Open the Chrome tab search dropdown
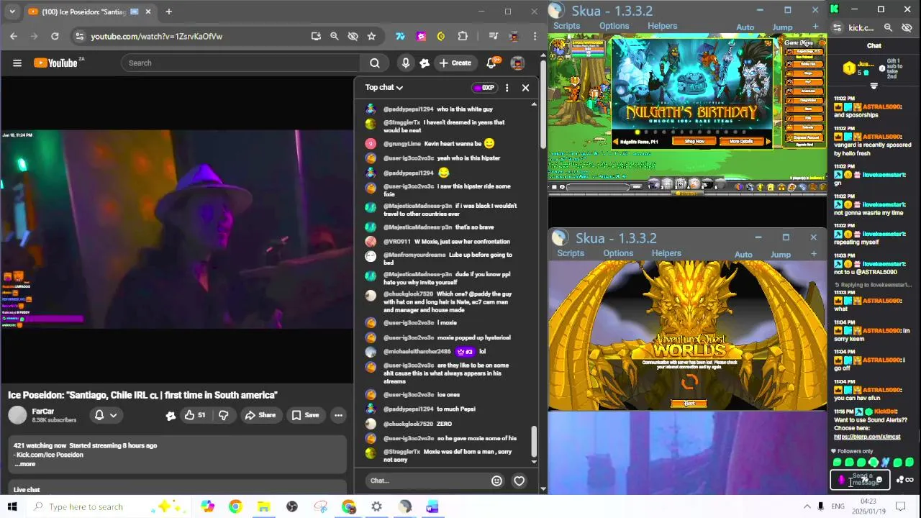The image size is (921, 518). pos(12,12)
